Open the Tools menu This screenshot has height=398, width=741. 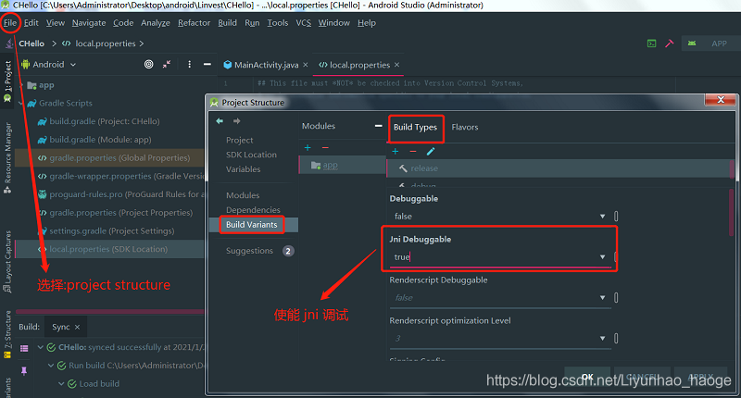[277, 22]
